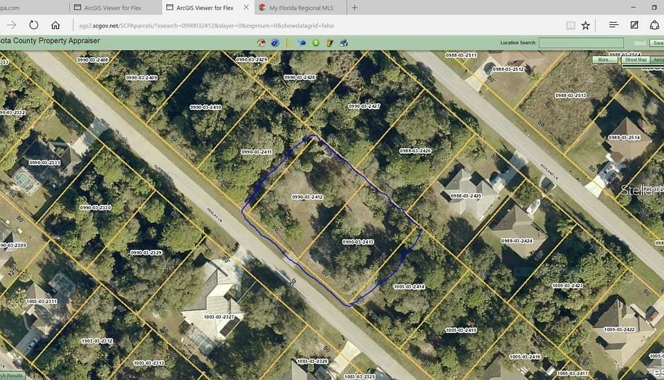This screenshot has height=380, width=664.
Task: Click parcel label 0990-03-2330
Action: 95,208
